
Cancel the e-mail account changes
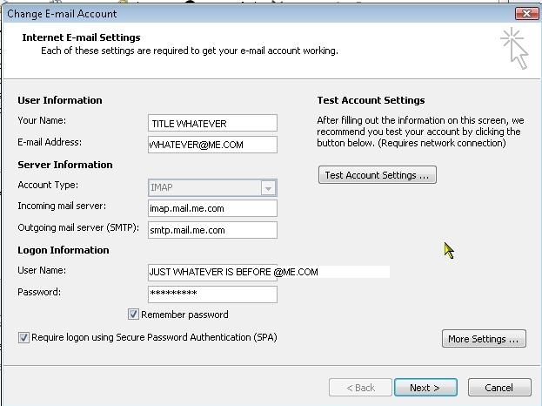499,388
